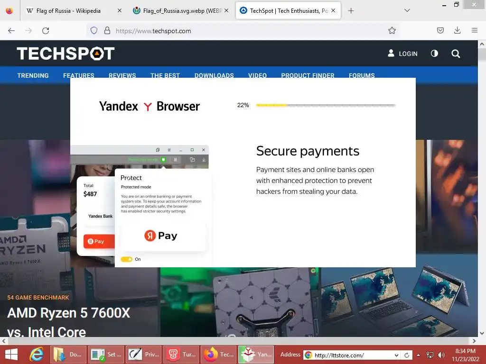Bookmark this page with the star icon
The height and width of the screenshot is (364, 486).
pyautogui.click(x=392, y=31)
